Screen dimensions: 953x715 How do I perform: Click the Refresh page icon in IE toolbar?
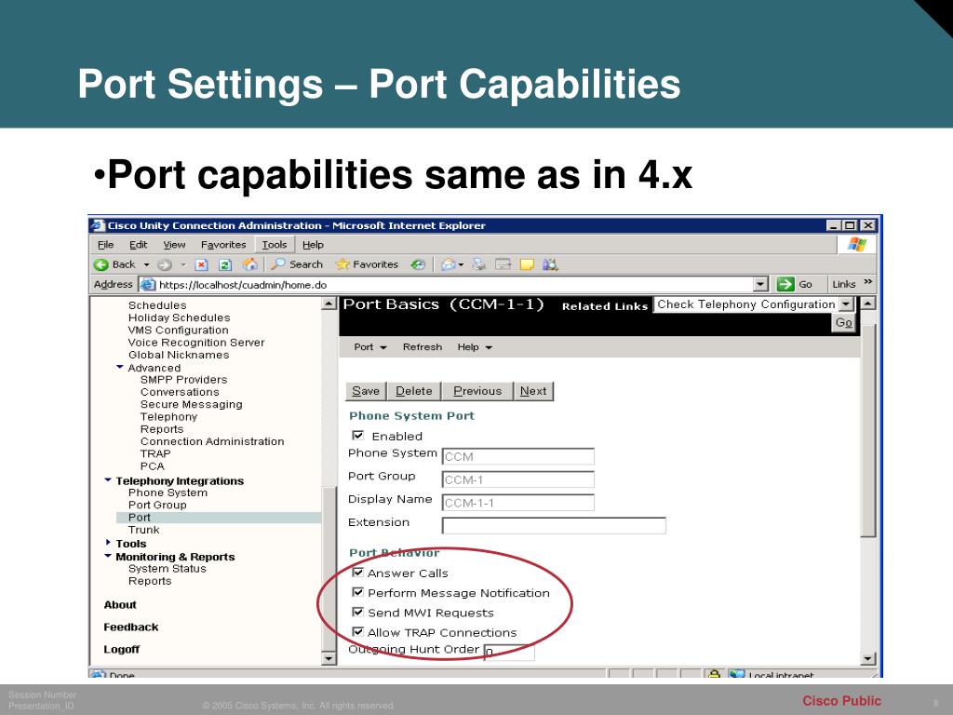point(225,264)
